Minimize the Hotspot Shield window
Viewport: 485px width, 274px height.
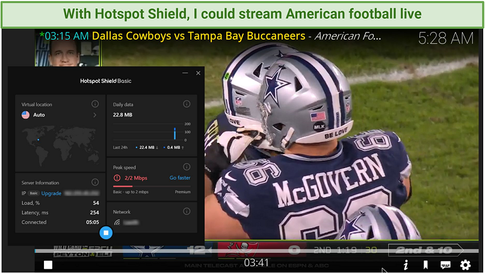click(185, 73)
